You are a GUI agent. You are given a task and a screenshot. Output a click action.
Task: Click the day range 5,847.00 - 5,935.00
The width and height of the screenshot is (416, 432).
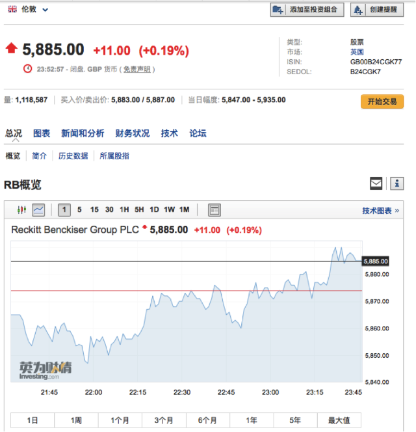[x=253, y=100]
